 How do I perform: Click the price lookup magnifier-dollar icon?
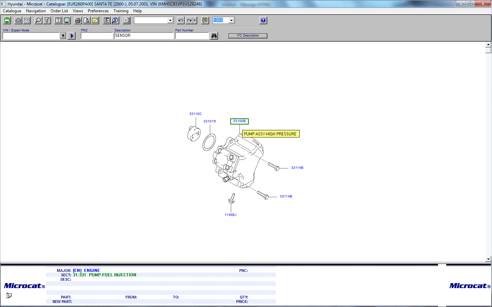click(x=115, y=20)
